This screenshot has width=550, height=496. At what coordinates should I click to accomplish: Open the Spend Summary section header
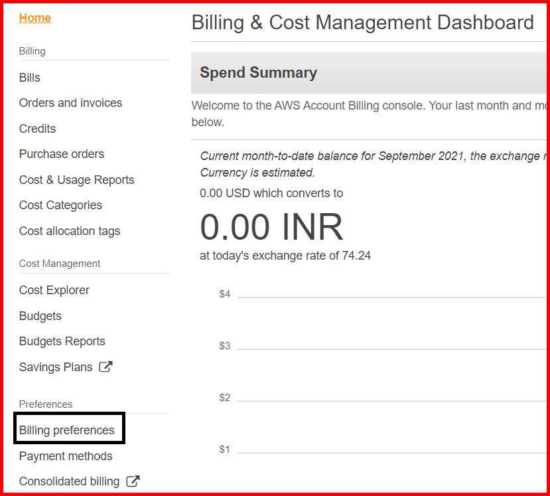pyautogui.click(x=258, y=72)
